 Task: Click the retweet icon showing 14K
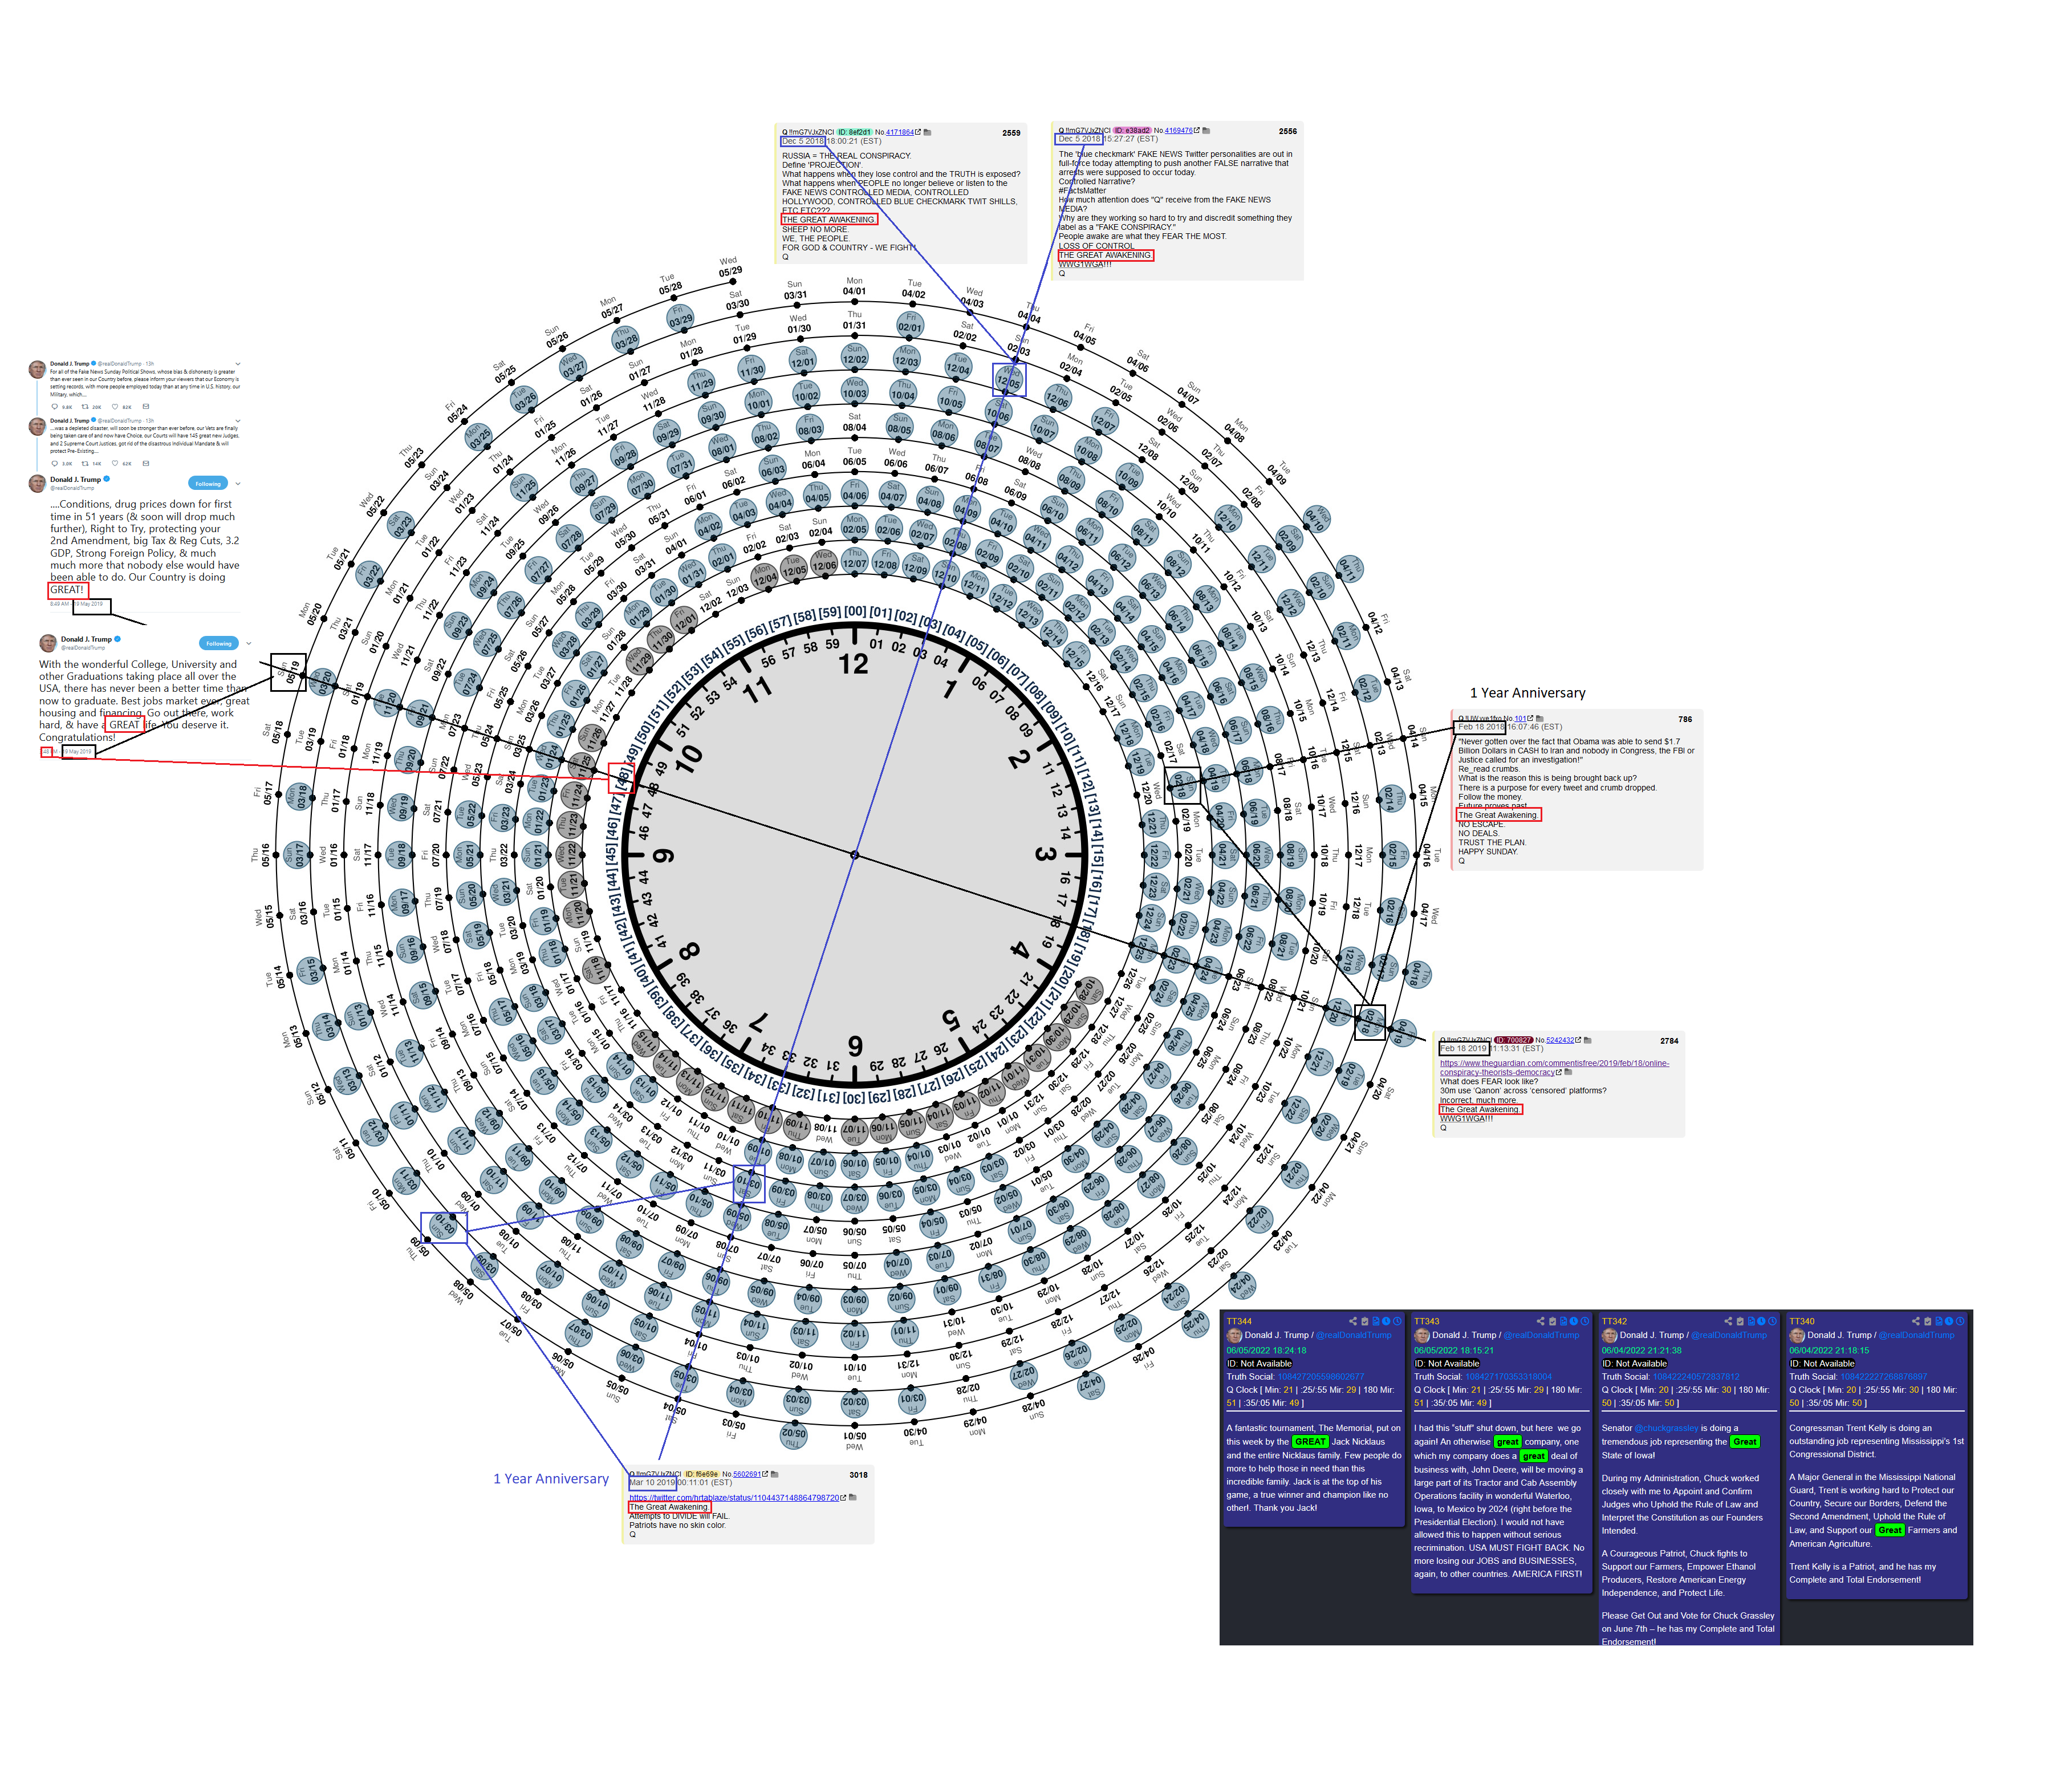[x=85, y=464]
